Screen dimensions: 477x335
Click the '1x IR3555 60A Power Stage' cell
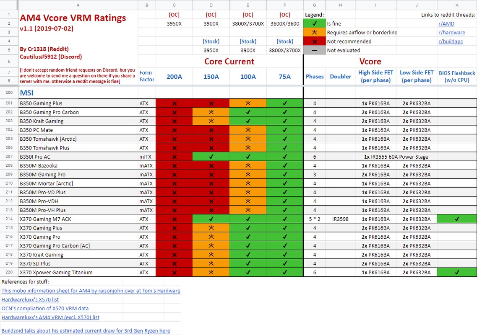tap(396, 157)
